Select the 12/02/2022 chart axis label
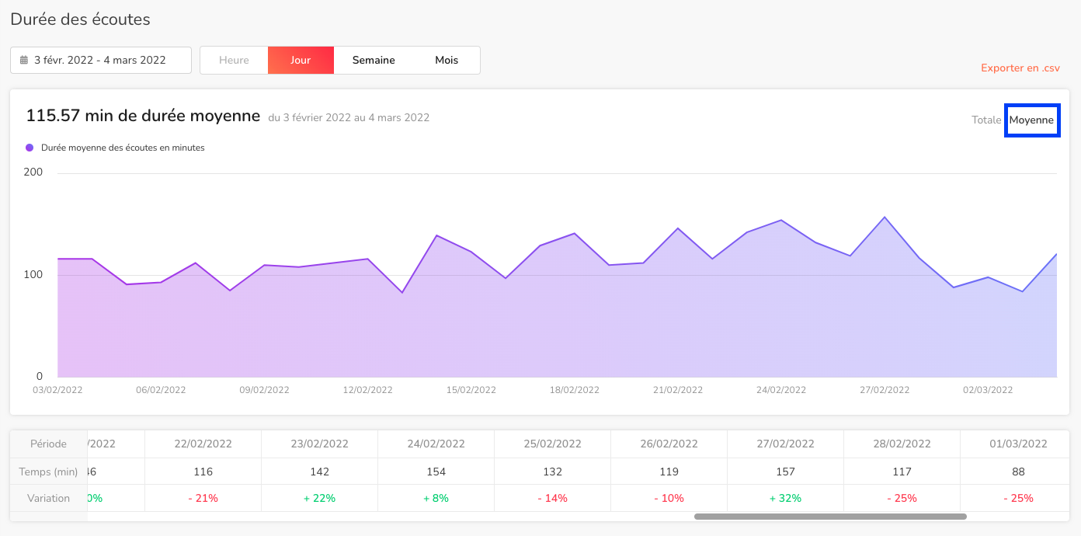1081x536 pixels. [x=367, y=390]
